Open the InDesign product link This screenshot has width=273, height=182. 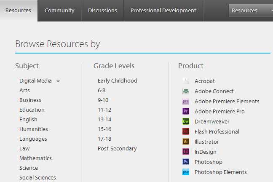pos(206,152)
